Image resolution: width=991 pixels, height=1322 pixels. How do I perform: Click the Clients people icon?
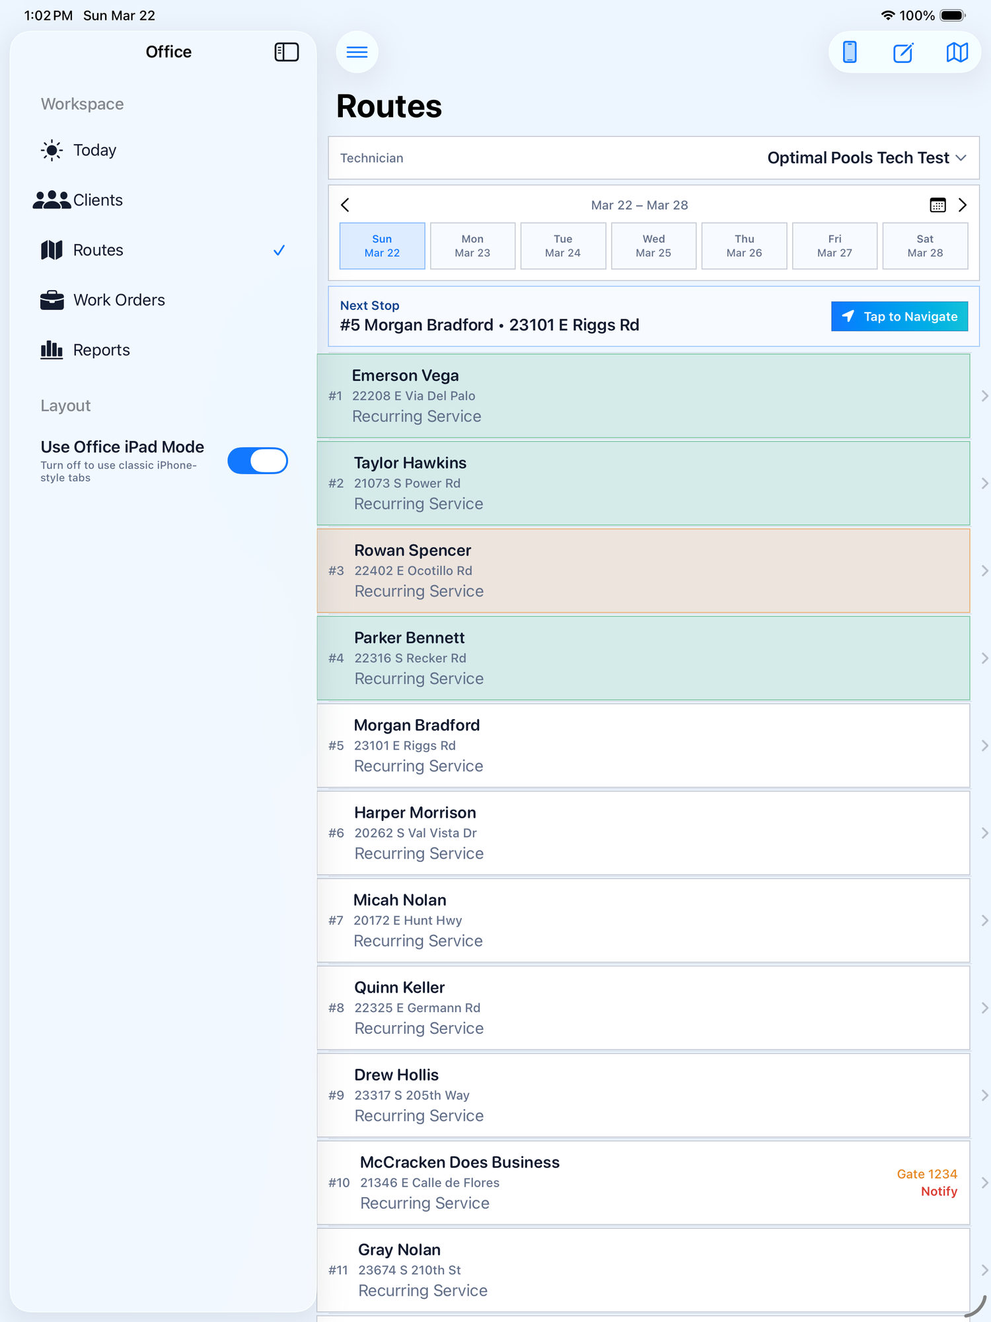pyautogui.click(x=52, y=200)
